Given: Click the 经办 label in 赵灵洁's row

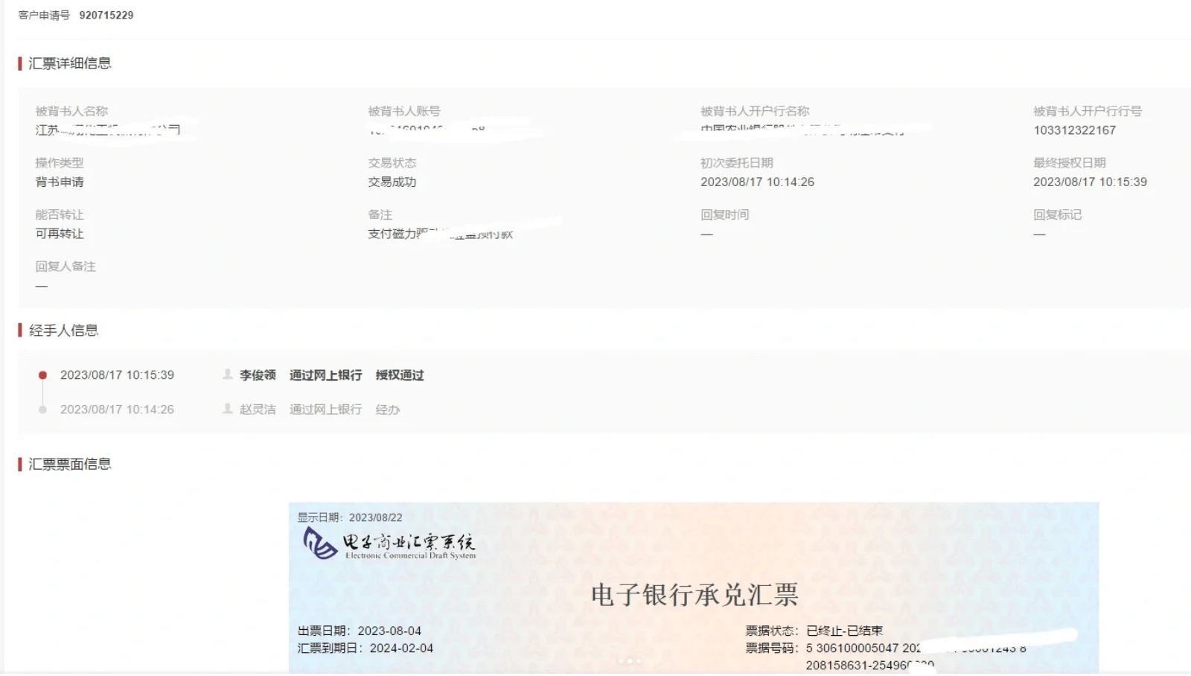Looking at the screenshot, I should click(388, 409).
